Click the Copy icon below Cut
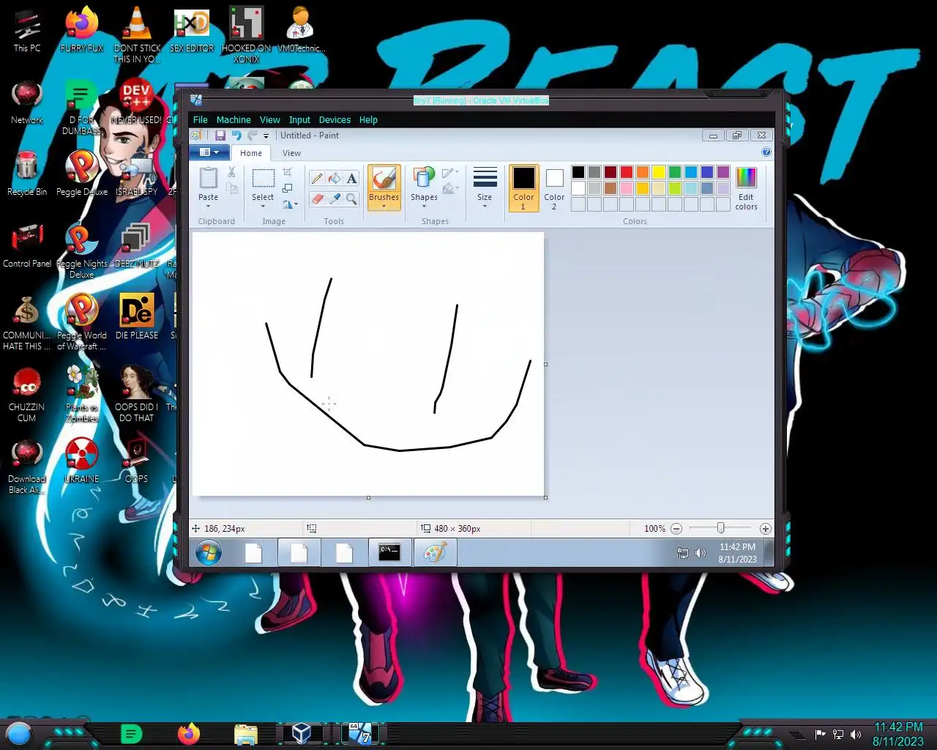The image size is (937, 750). click(231, 188)
